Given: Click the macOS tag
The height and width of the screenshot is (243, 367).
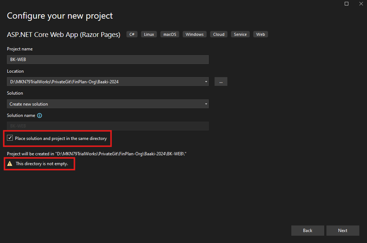Looking at the screenshot, I should (x=170, y=34).
